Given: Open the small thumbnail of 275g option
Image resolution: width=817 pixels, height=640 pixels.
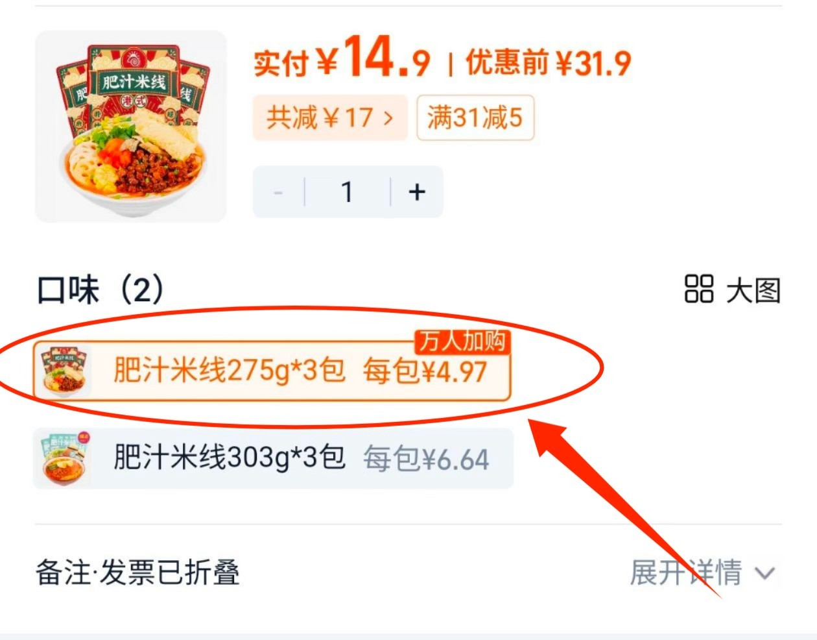Looking at the screenshot, I should coord(63,371).
